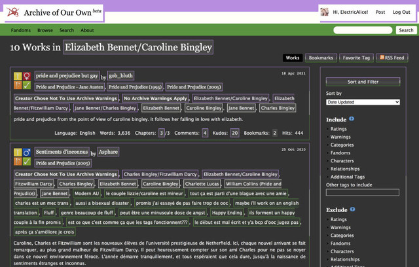The width and height of the screenshot is (419, 267).
Task: Open the Kudos count 20 link
Action: 234,133
